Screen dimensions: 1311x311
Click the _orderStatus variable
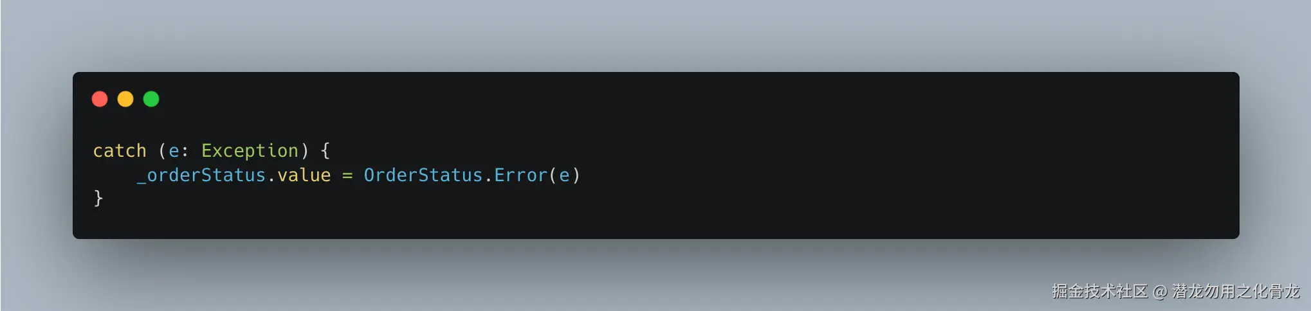coord(201,175)
